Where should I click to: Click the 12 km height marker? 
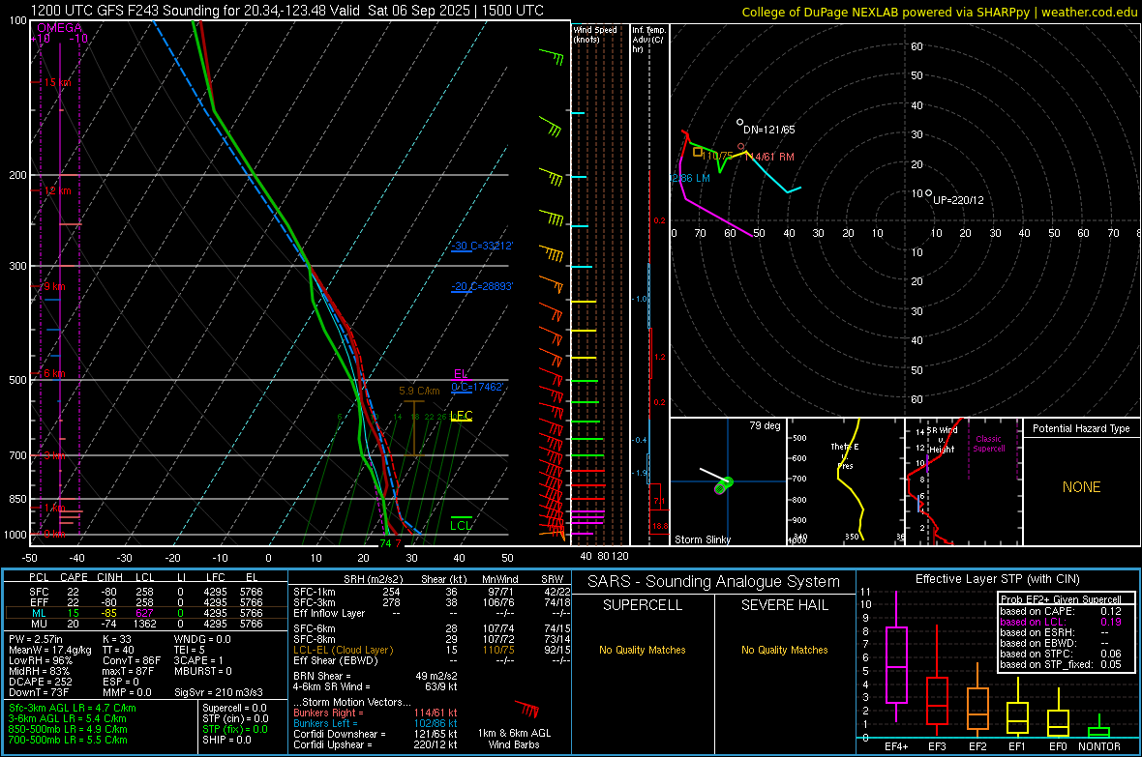point(57,190)
